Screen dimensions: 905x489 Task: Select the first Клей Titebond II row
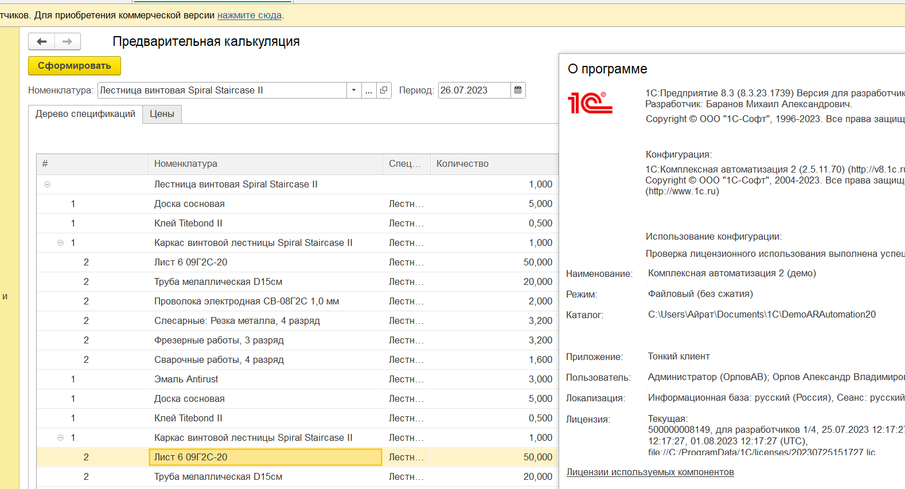[297, 223]
